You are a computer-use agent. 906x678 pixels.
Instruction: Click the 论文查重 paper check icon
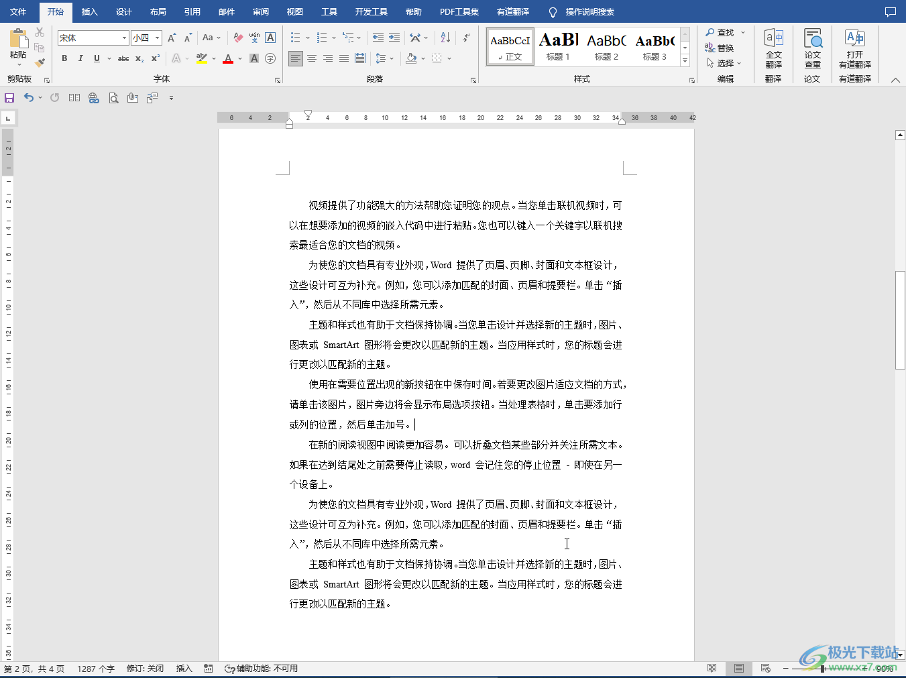click(813, 48)
